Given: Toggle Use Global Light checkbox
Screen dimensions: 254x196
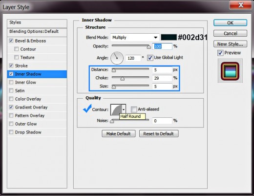Looking at the screenshot, I should [150, 58].
